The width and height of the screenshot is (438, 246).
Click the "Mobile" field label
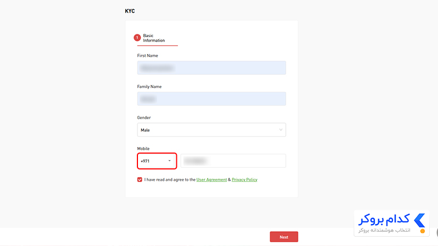pos(143,149)
